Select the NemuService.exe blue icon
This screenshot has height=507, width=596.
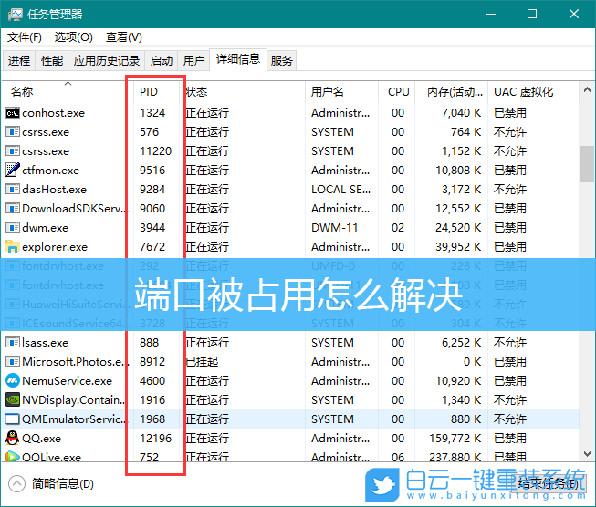pos(13,381)
